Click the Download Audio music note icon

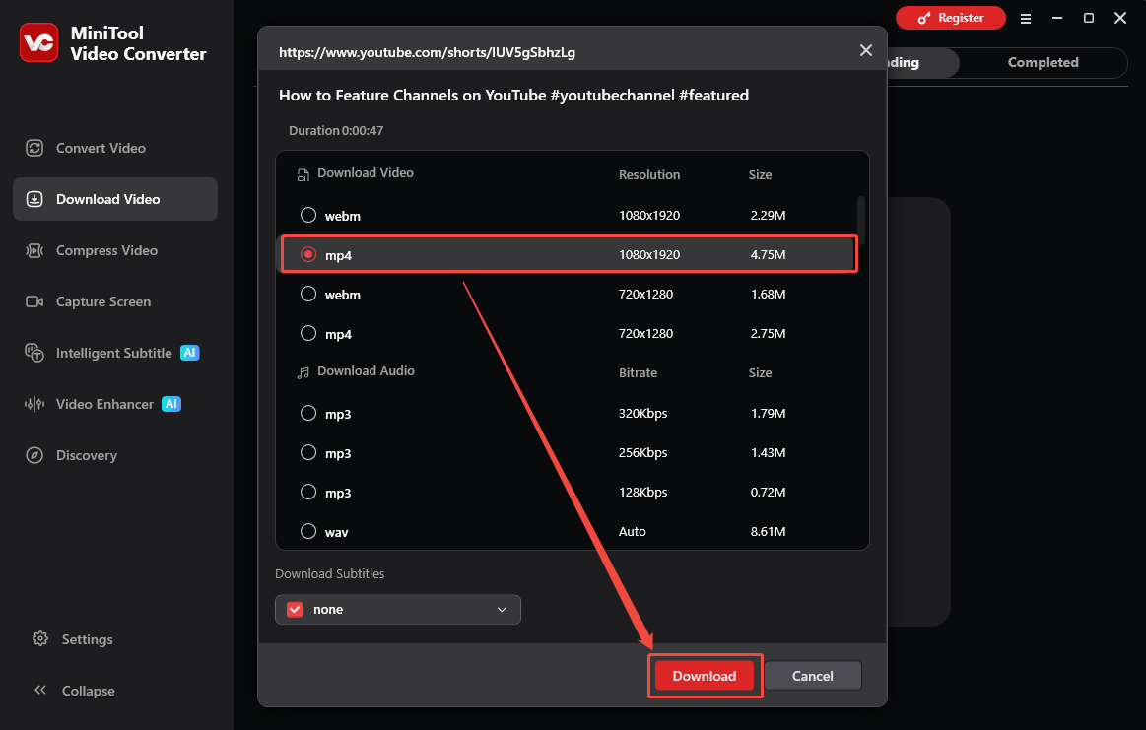[303, 372]
